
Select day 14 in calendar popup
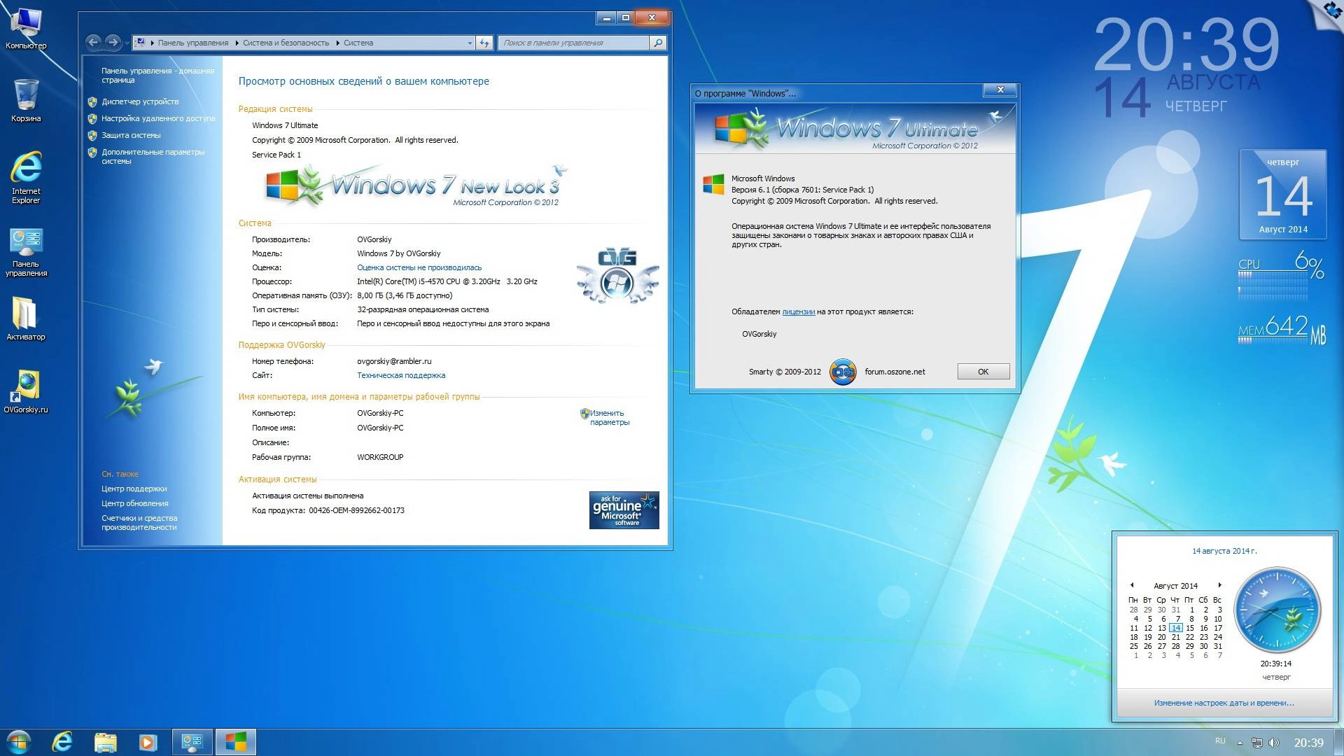(1175, 628)
